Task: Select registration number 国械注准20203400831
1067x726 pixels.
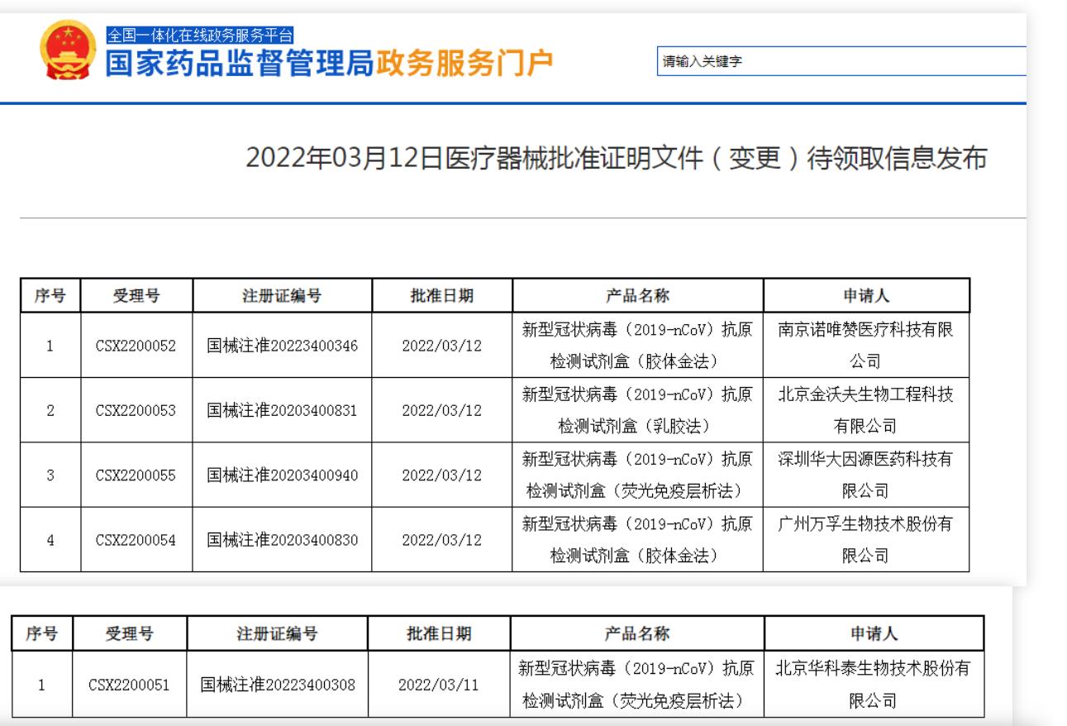Action: point(282,410)
